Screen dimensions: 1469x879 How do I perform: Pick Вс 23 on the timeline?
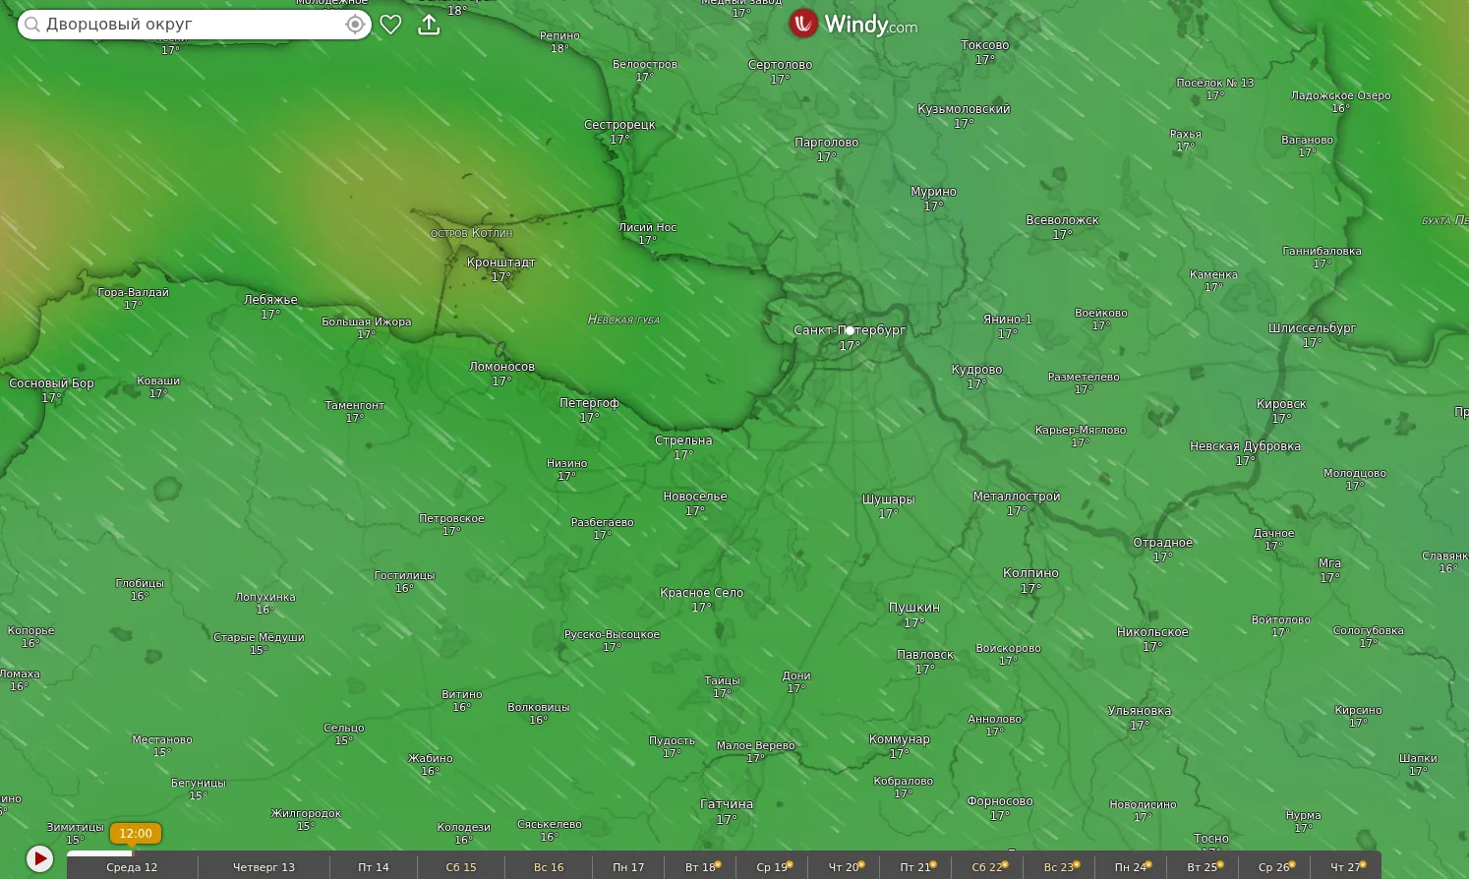click(x=1059, y=867)
